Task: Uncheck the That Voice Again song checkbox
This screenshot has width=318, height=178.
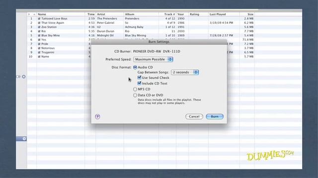Action: coord(39,23)
